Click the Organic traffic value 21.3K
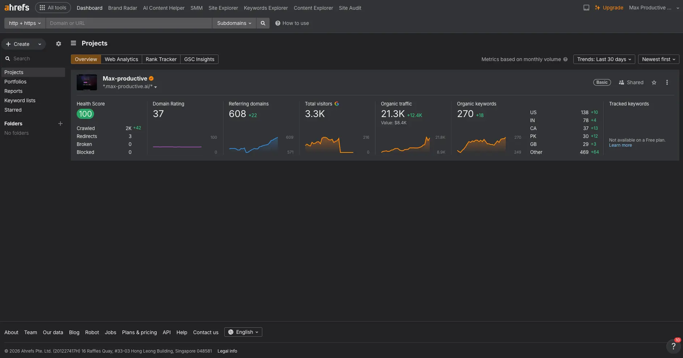The image size is (683, 358). [393, 114]
